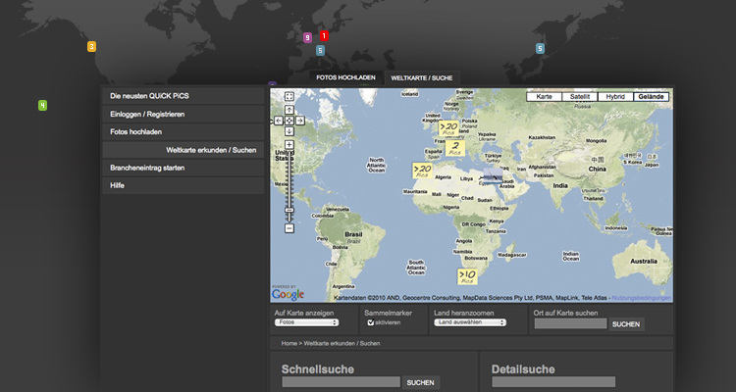Switch the map to Hybrid view

[615, 97]
